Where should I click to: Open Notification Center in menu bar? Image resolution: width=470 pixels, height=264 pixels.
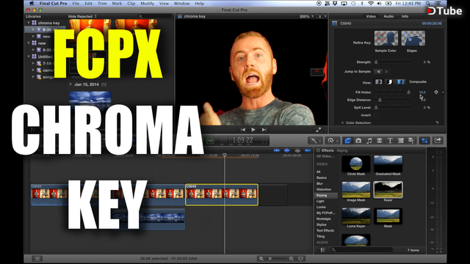coord(438,3)
